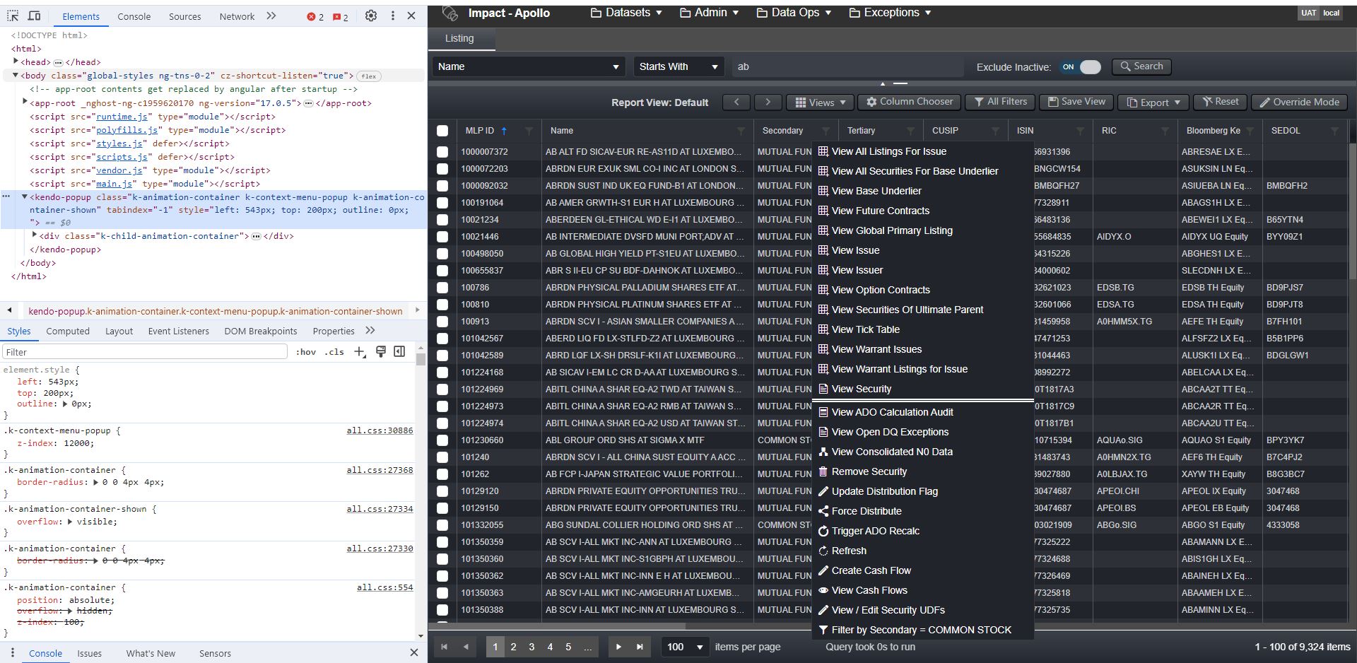1357x663 pixels.
Task: Go to next grid page arrow
Action: 618,647
